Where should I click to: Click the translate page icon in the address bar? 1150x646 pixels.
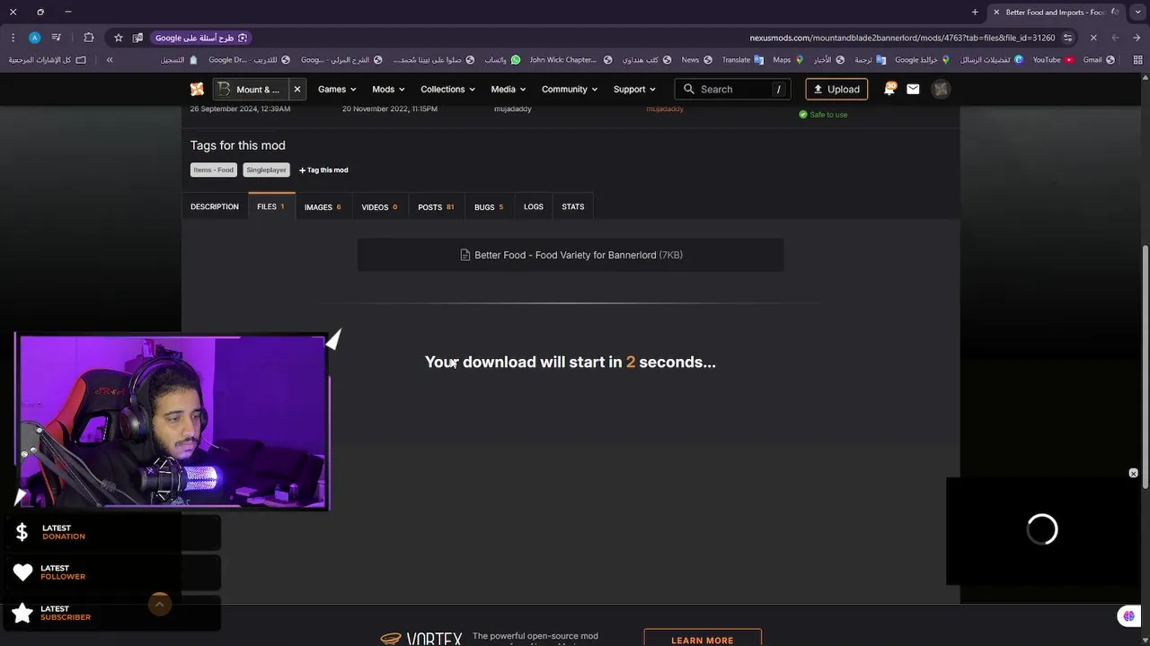(137, 38)
